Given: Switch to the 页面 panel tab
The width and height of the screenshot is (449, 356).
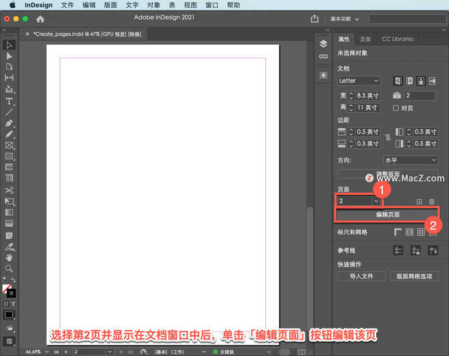Looking at the screenshot, I should tap(365, 39).
